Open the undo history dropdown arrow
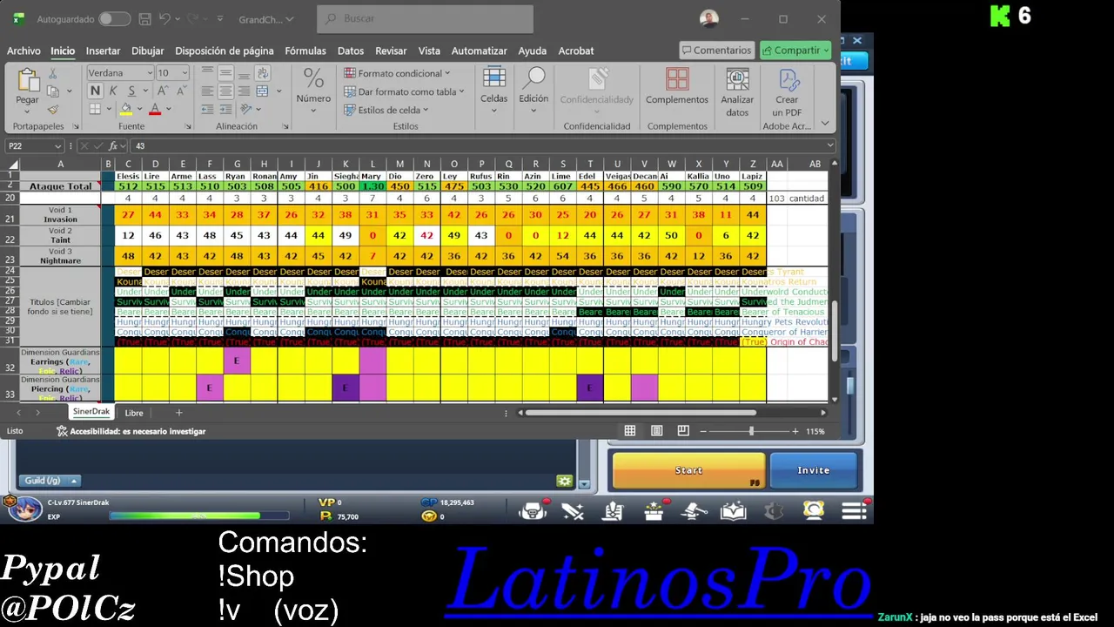The width and height of the screenshot is (1114, 627). coord(177,18)
